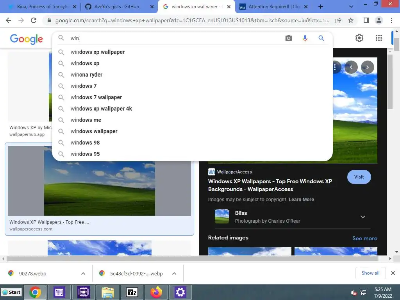
Task: Search by image with the camera icon
Action: 289,38
